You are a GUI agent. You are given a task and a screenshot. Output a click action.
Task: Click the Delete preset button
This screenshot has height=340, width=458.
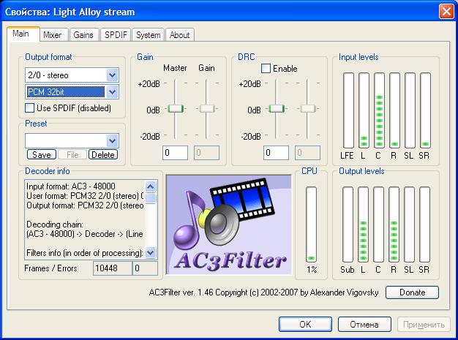coord(103,154)
